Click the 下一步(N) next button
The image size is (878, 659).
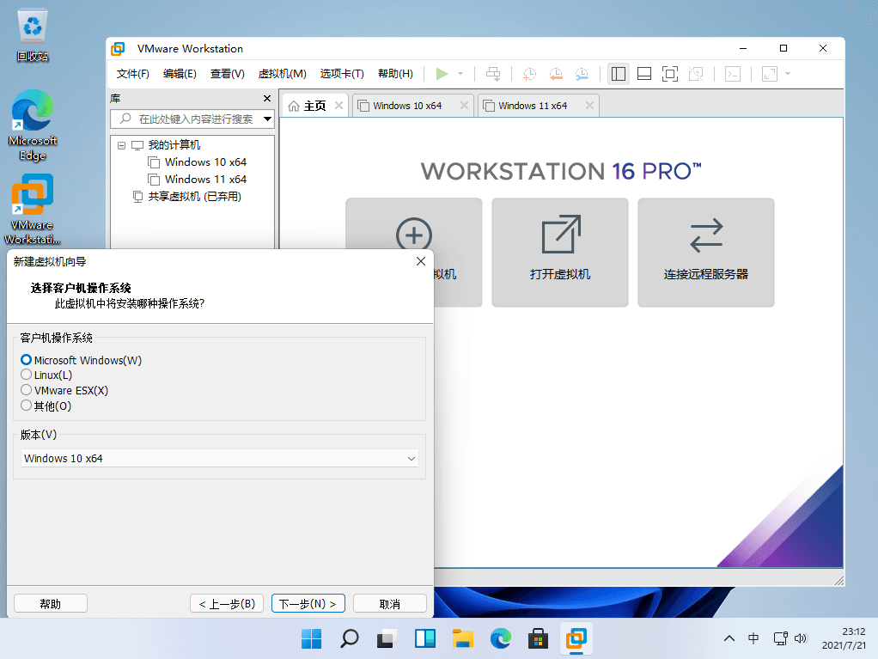[308, 603]
